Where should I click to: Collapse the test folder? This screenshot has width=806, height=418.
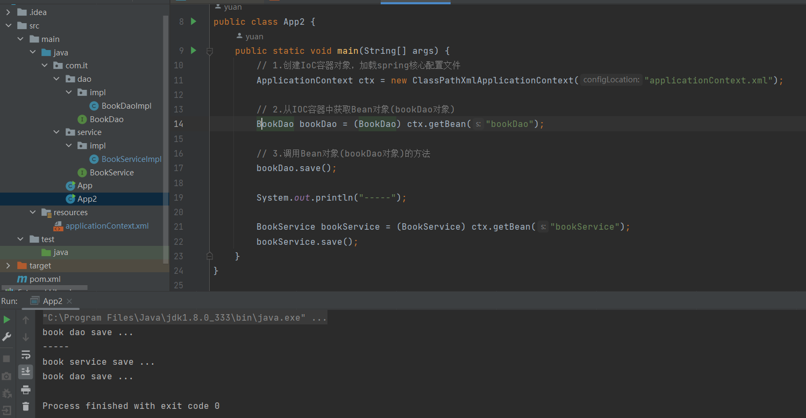[x=20, y=239]
